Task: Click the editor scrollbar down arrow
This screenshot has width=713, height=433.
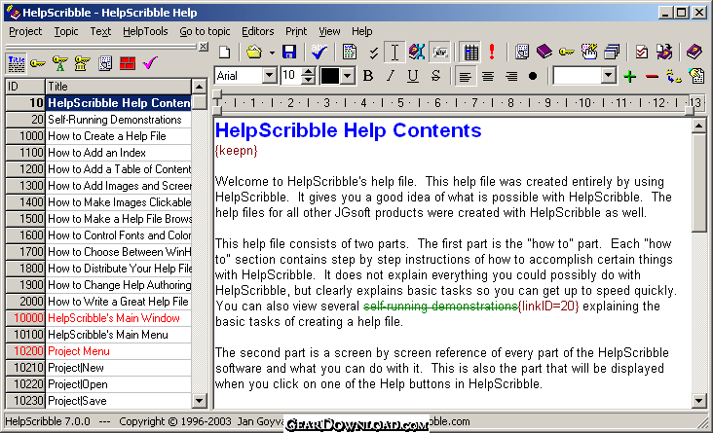Action: [x=699, y=400]
